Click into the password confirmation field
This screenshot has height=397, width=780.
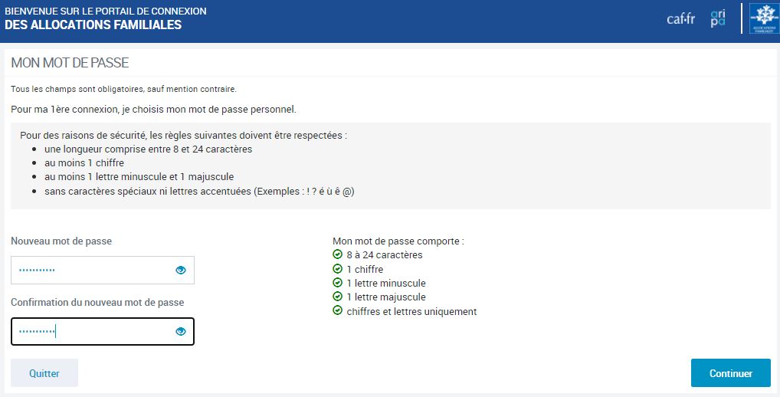[x=92, y=331]
